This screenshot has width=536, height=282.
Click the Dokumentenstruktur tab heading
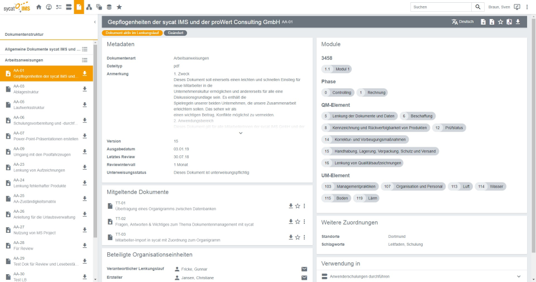(24, 34)
